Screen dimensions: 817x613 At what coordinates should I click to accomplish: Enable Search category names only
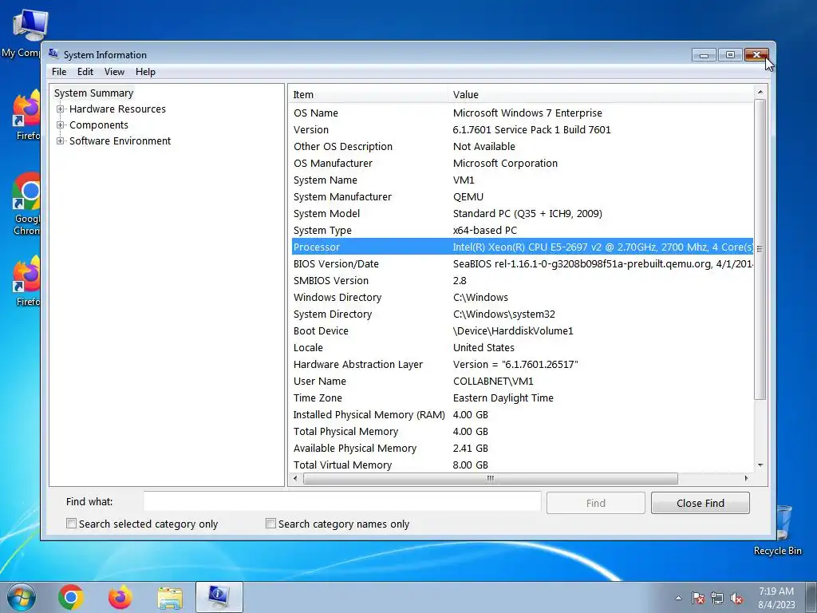point(270,524)
